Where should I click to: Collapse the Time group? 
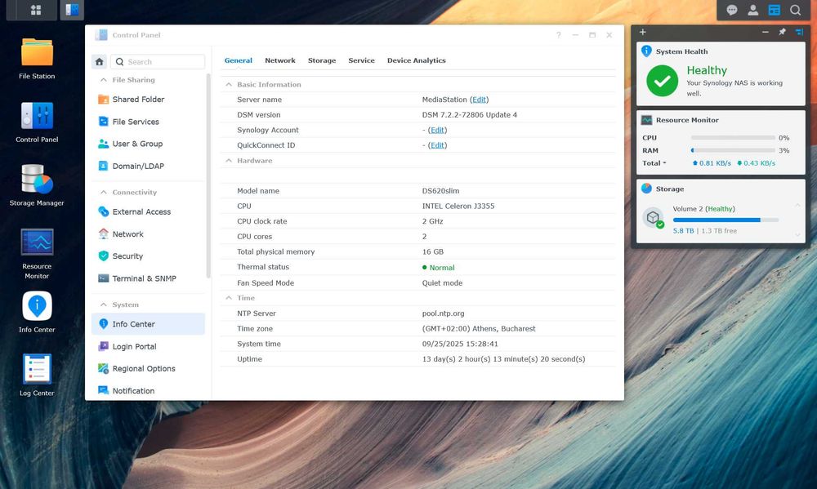tap(228, 298)
